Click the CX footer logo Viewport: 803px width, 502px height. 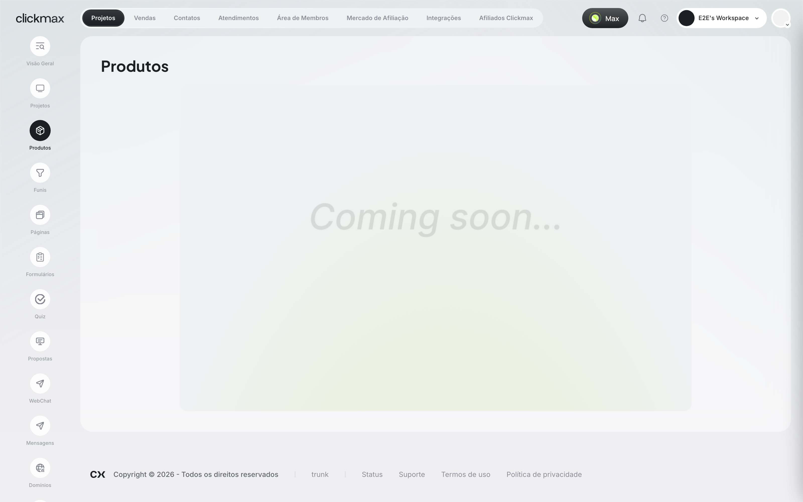[98, 474]
